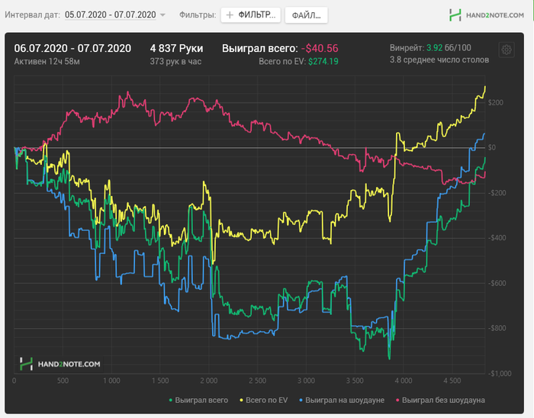Click the ФИЛЬТР button to add filter
Image resolution: width=534 pixels, height=418 pixels.
(x=251, y=15)
